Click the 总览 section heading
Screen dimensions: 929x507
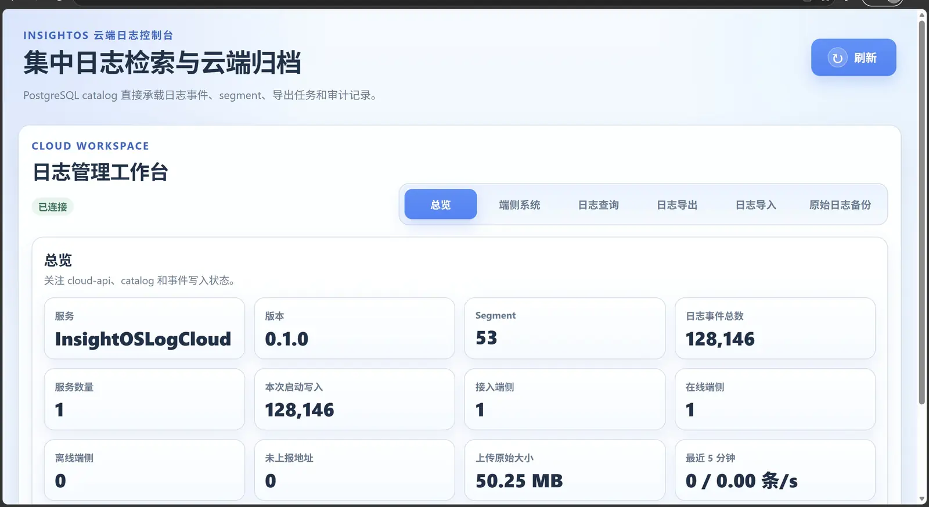click(x=58, y=260)
